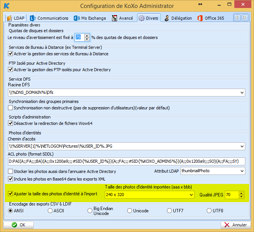Decrease the quota warning level percentage
Image resolution: width=254 pixels, height=232 pixels.
(87, 39)
